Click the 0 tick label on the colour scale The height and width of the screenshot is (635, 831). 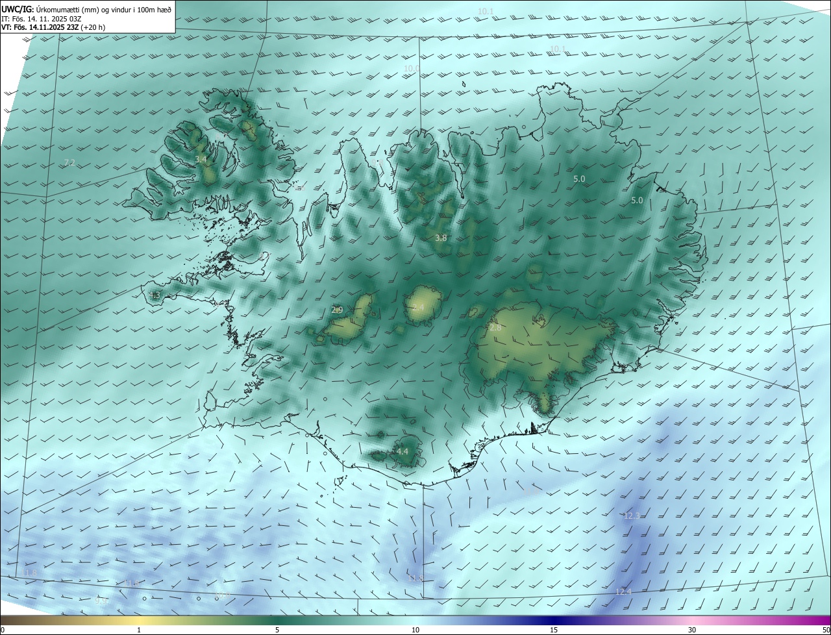pos(3,630)
